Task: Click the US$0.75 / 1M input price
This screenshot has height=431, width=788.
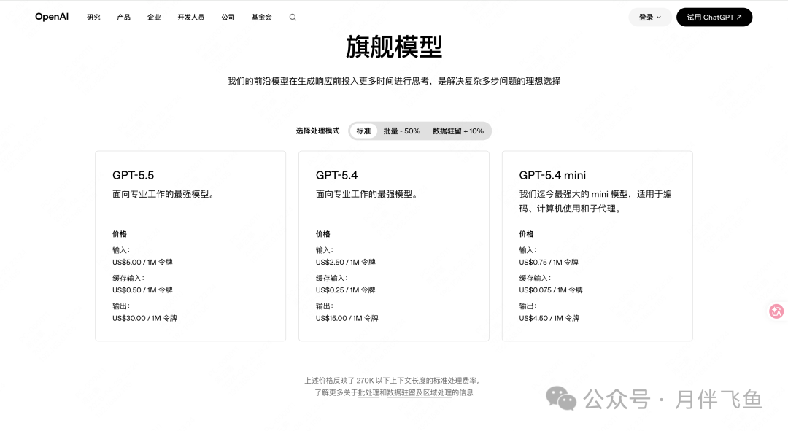Action: [549, 263]
